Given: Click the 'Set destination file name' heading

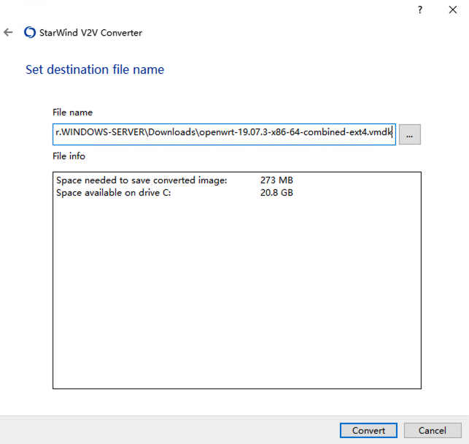Looking at the screenshot, I should 95,69.
